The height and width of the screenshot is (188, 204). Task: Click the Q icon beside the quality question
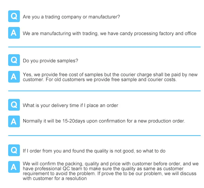point(14,150)
